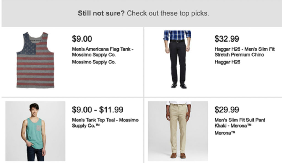Open the Merona™ brand link below the title
Image resolution: width=282 pixels, height=163 pixels.
[225, 133]
